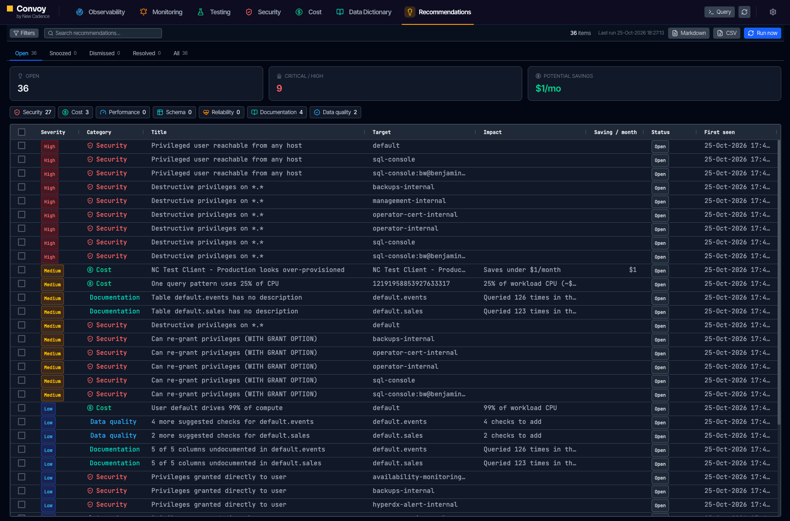Screen dimensions: 790x521
Task: Select the NC Test Client over-provisioned row checkbox
Action: (x=22, y=270)
